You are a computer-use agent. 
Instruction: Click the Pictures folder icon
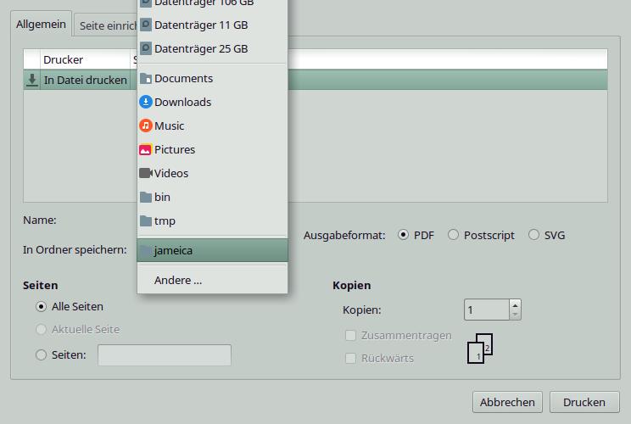[x=146, y=149]
